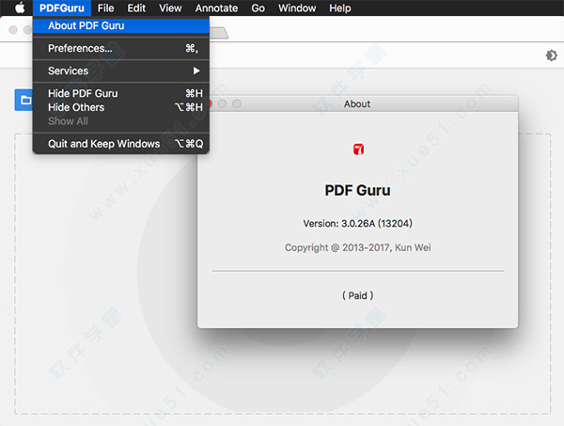
Task: Click the PDFGuru menu bar item
Action: pyautogui.click(x=62, y=8)
